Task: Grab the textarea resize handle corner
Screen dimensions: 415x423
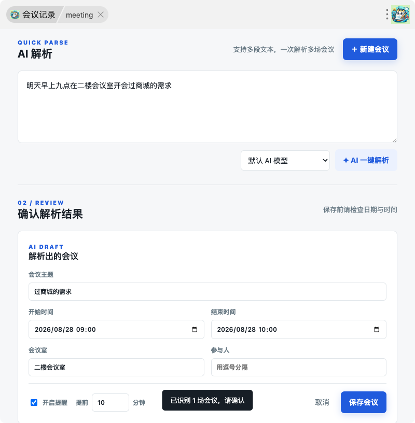Action: tap(394, 140)
